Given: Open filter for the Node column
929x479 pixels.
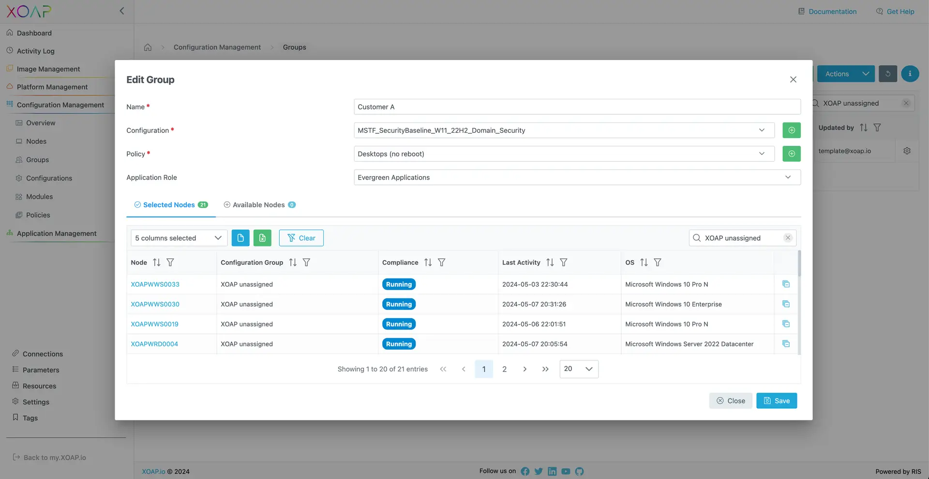Looking at the screenshot, I should (170, 263).
